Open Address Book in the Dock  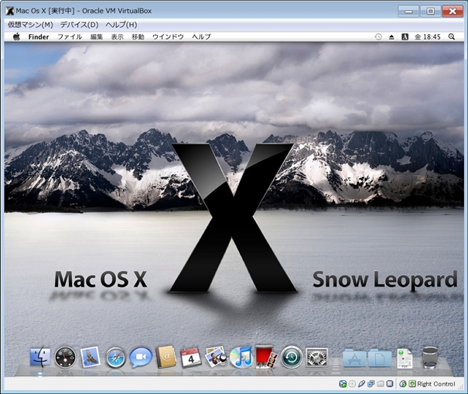tap(166, 357)
